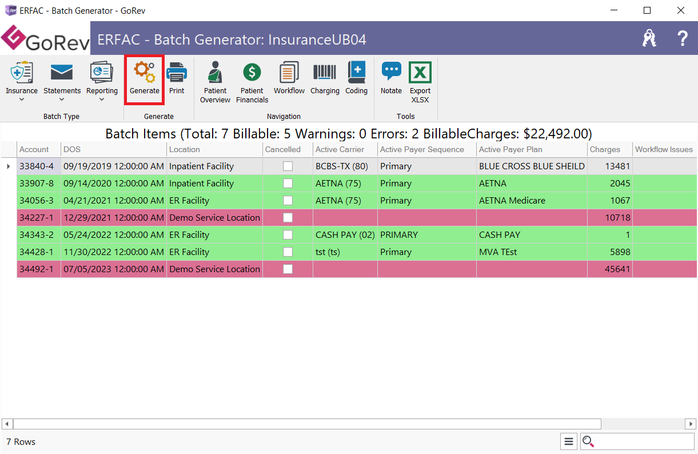Image resolution: width=698 pixels, height=454 pixels.
Task: Click the GoRev logo
Action: tap(45, 38)
